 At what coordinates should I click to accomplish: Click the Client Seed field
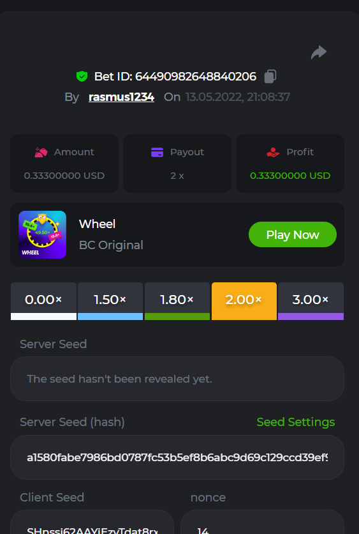click(92, 522)
